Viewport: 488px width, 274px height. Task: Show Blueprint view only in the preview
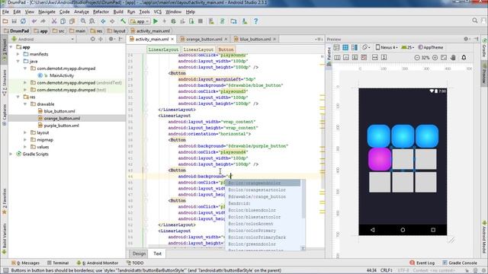click(x=345, y=47)
